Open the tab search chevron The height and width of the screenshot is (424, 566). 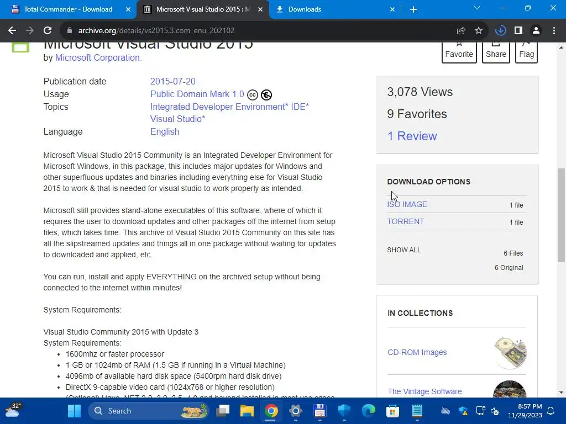(x=477, y=8)
